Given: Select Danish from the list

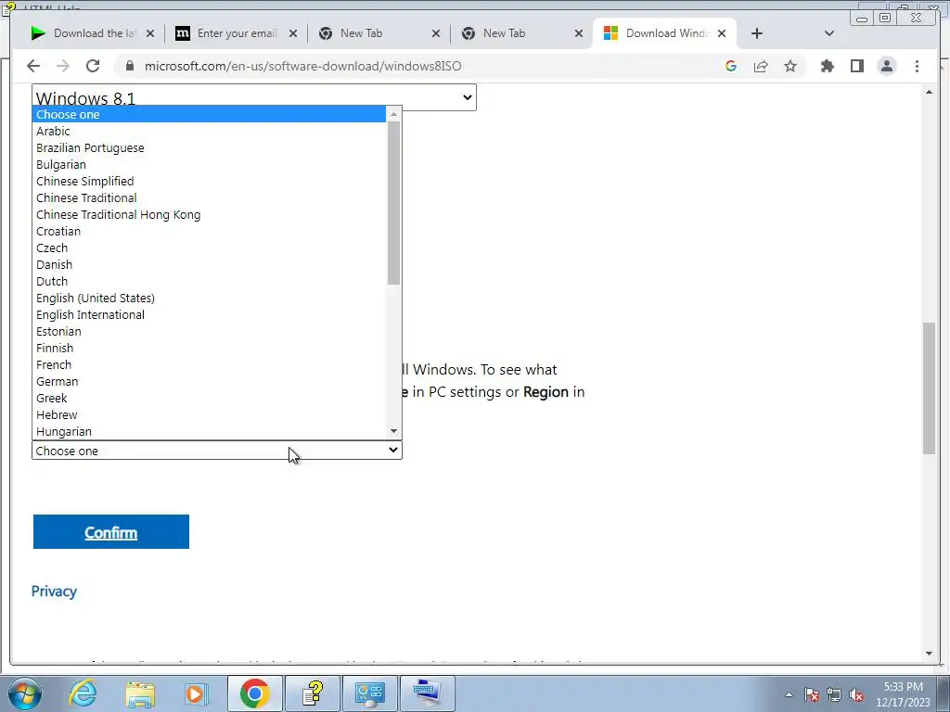Looking at the screenshot, I should point(209,264).
